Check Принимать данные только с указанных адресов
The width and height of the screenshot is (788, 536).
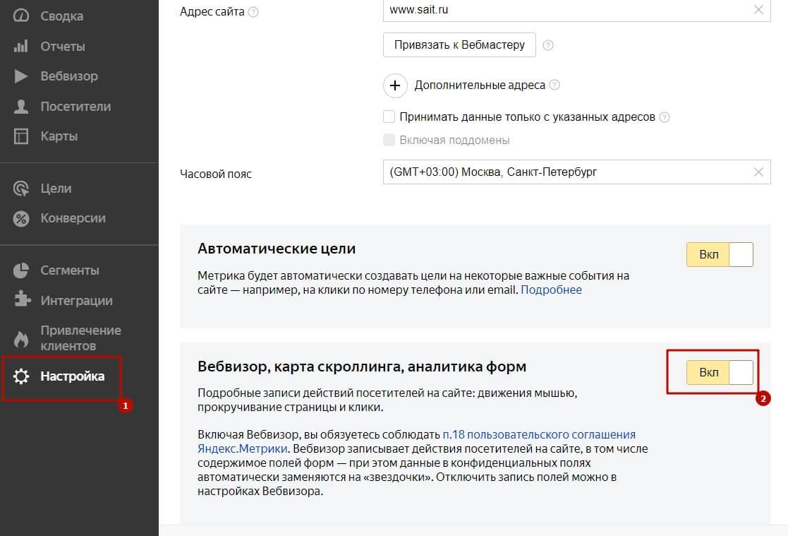point(389,117)
